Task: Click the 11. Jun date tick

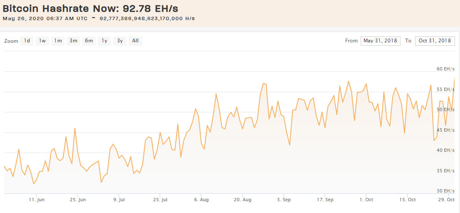Action: point(36,200)
